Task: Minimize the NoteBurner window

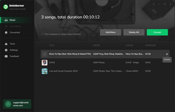Action: click(x=159, y=4)
